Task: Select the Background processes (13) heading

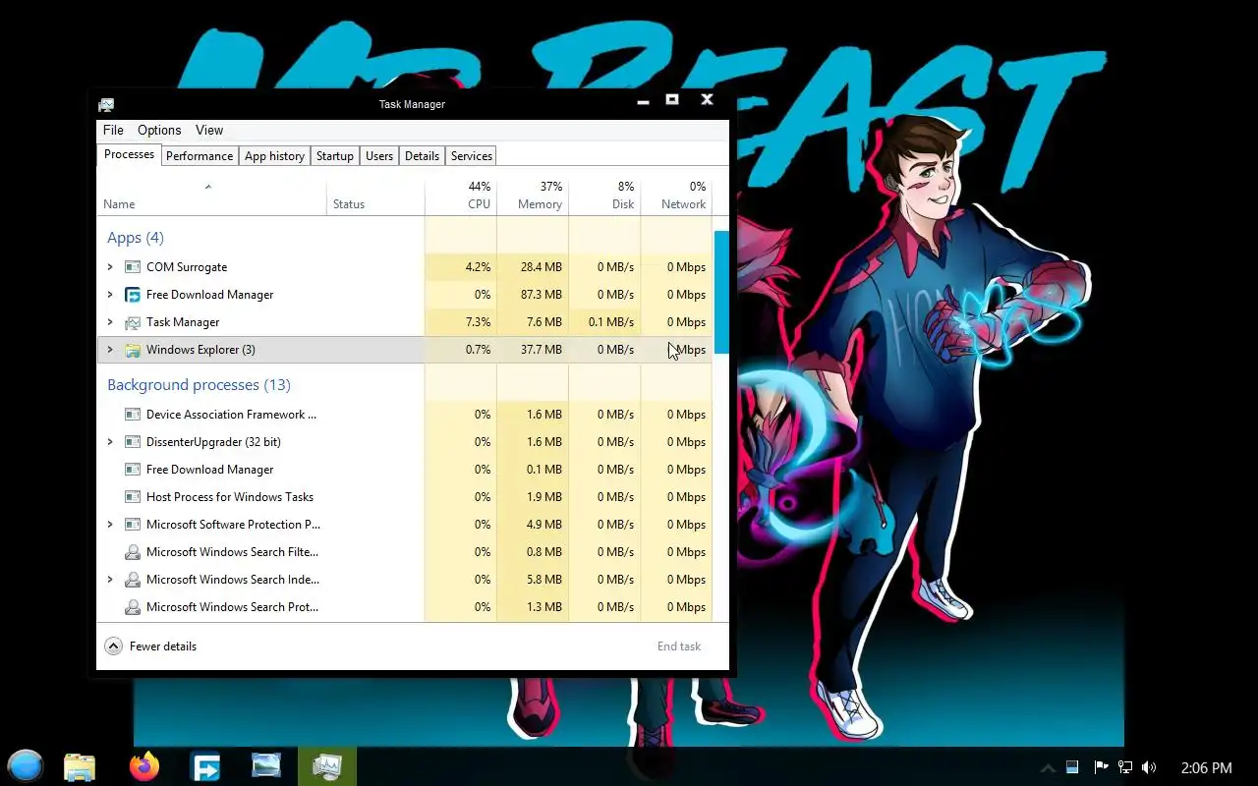Action: [x=199, y=385]
